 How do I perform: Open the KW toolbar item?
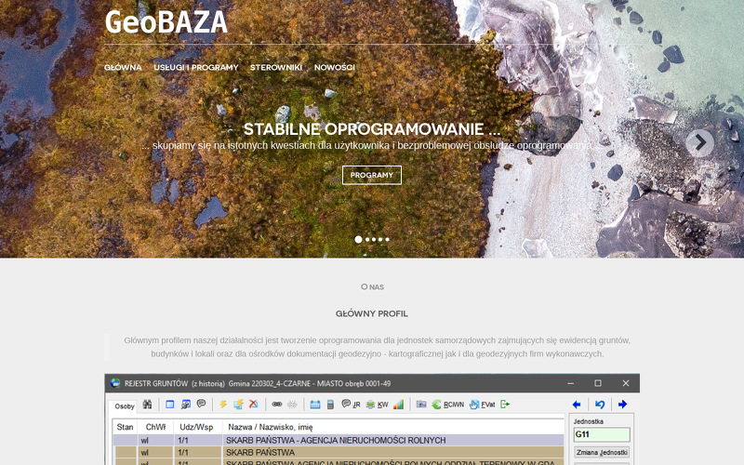(378, 405)
